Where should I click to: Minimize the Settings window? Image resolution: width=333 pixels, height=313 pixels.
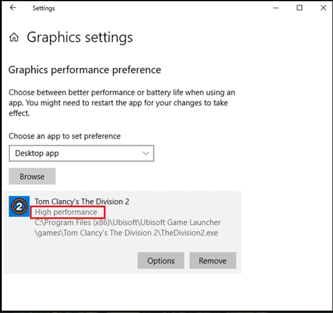point(276,8)
